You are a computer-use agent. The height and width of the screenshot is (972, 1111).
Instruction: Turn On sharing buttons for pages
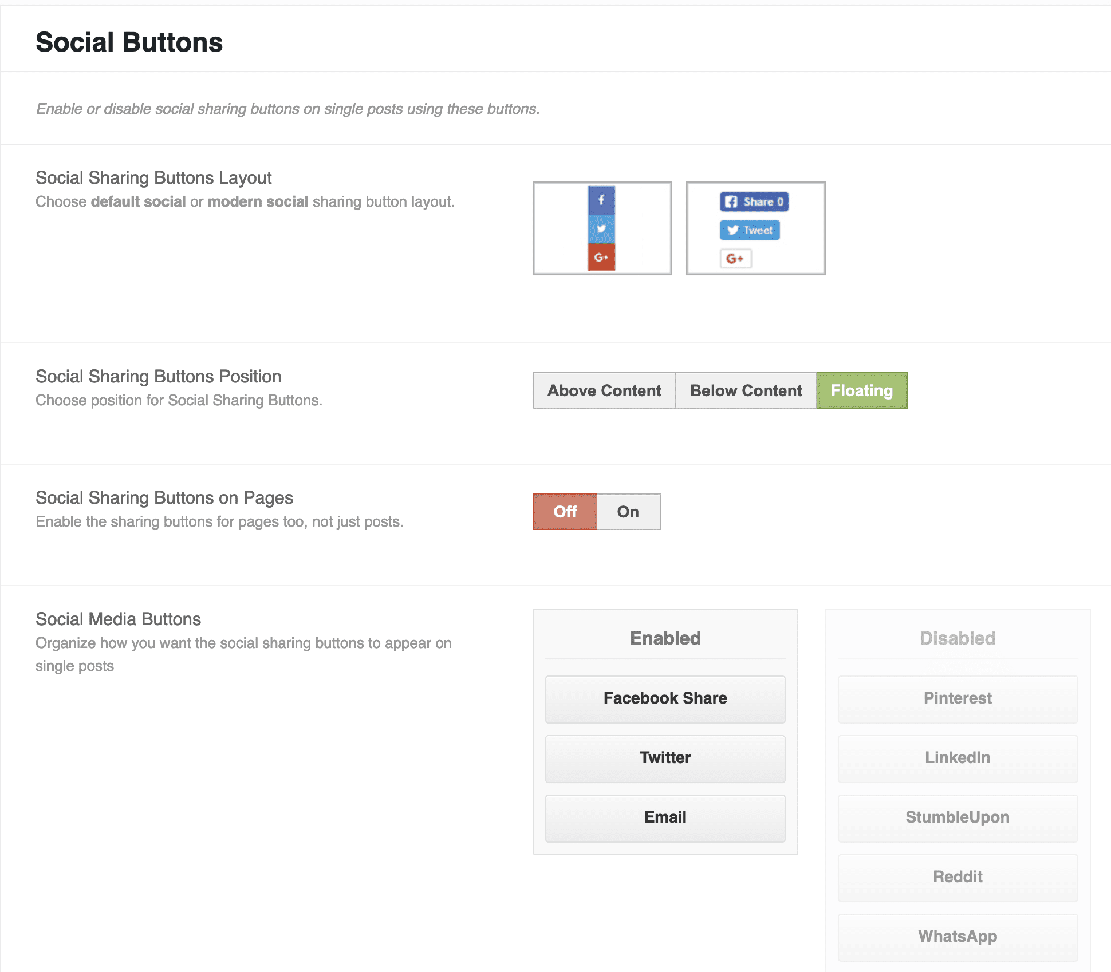pos(628,512)
